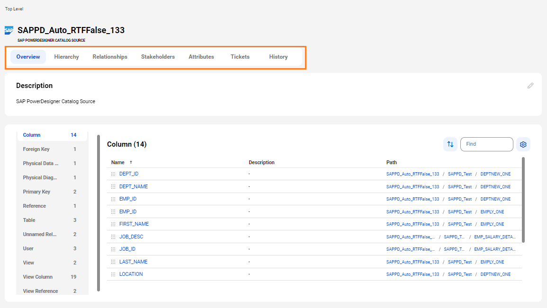Click the drag handle icon for FIRST_NAME row
This screenshot has height=308, width=547.
(x=113, y=224)
